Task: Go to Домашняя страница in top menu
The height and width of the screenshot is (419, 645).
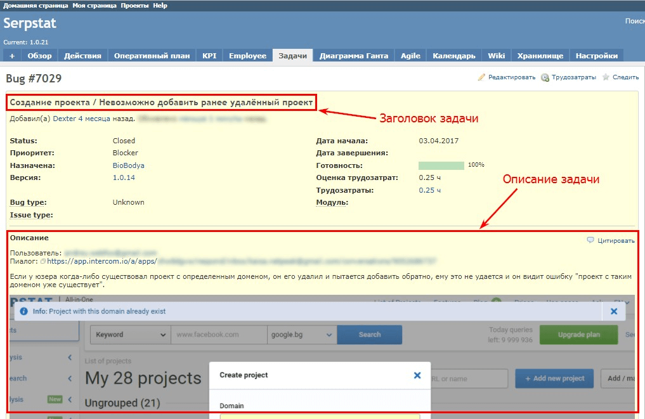Action: [x=36, y=5]
